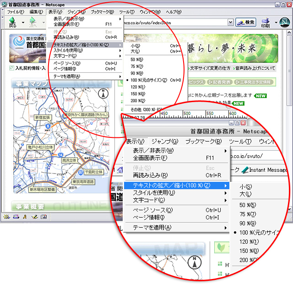Open Address Book icon in status bar
Screen dimensions: 293x284
coord(43,217)
